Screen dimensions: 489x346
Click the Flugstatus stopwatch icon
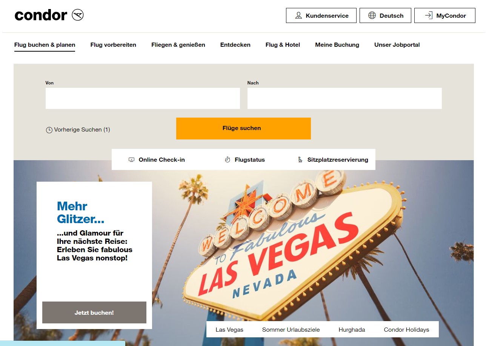(228, 160)
